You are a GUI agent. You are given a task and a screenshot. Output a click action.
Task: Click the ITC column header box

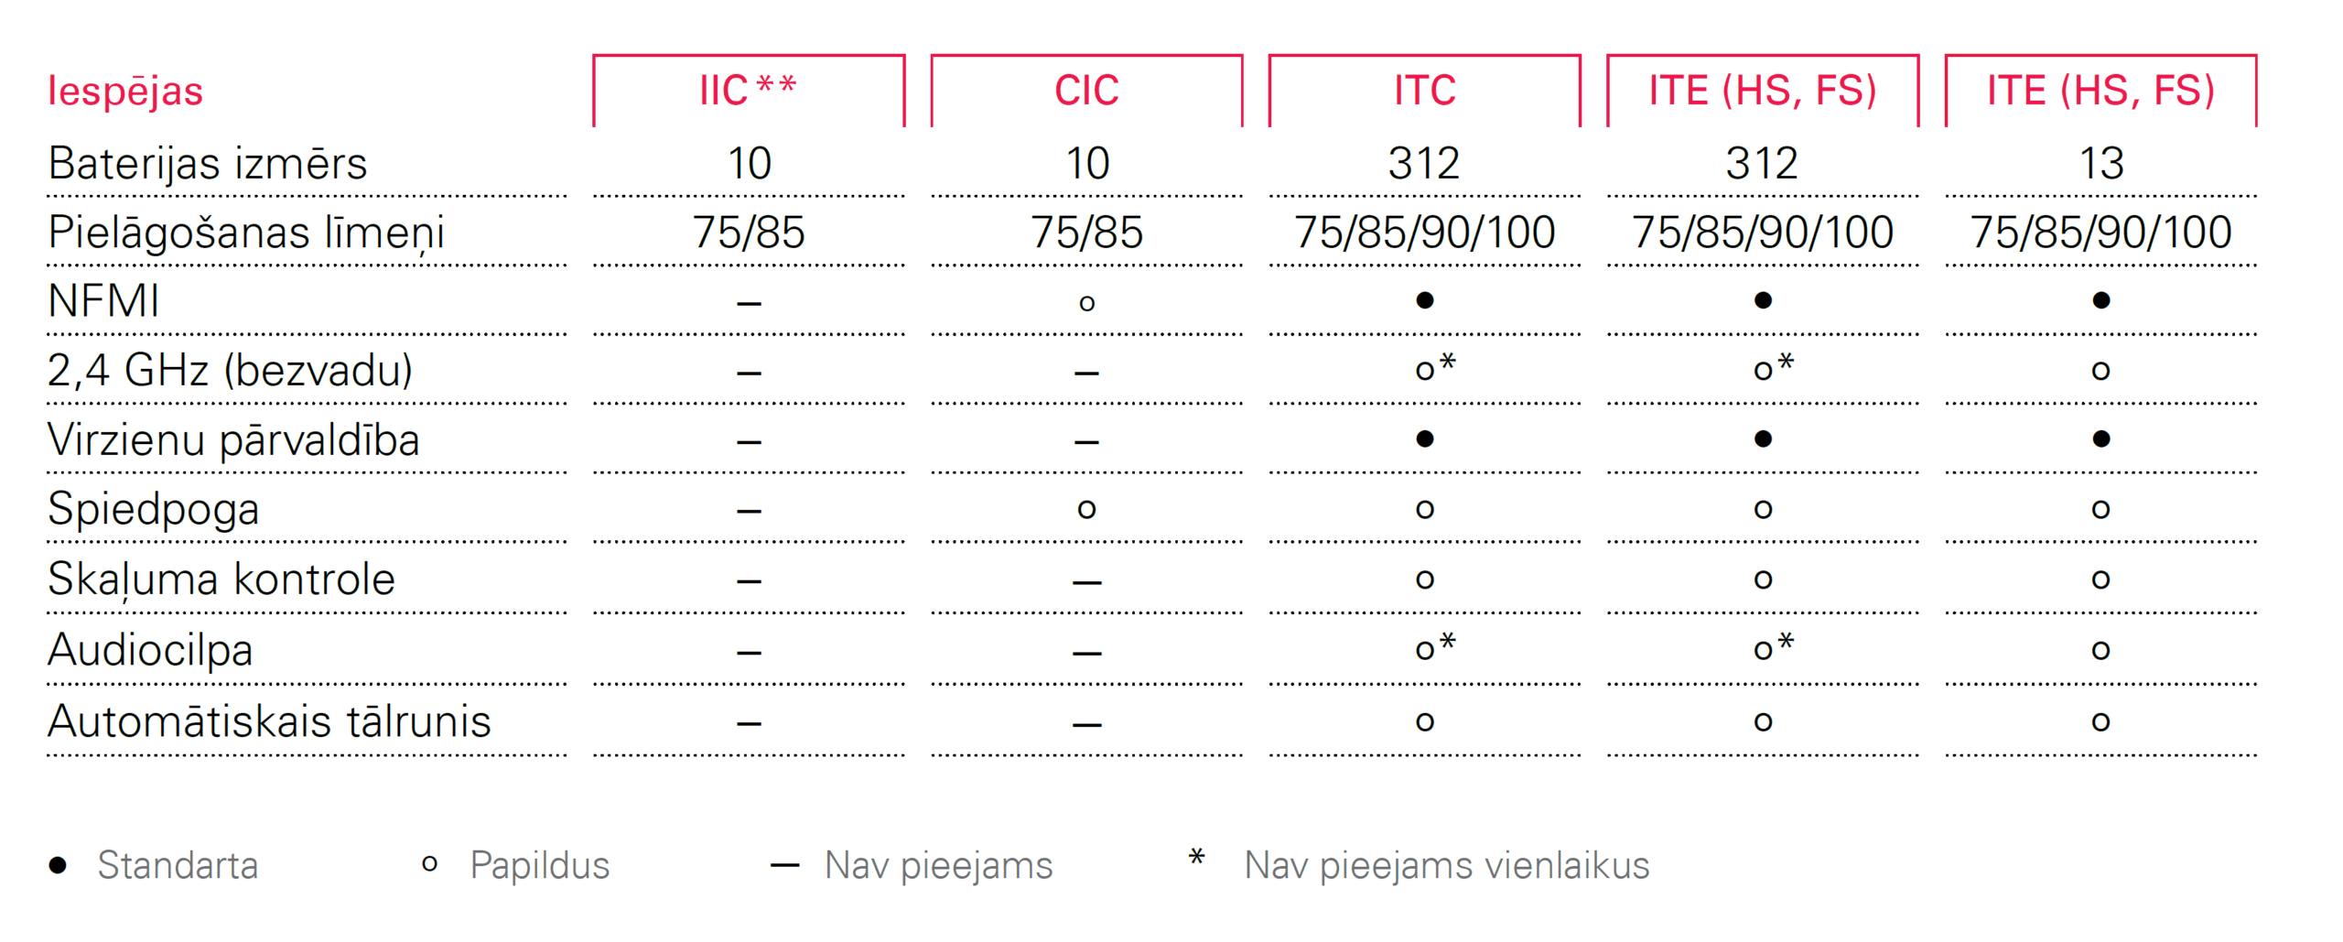[1423, 91]
